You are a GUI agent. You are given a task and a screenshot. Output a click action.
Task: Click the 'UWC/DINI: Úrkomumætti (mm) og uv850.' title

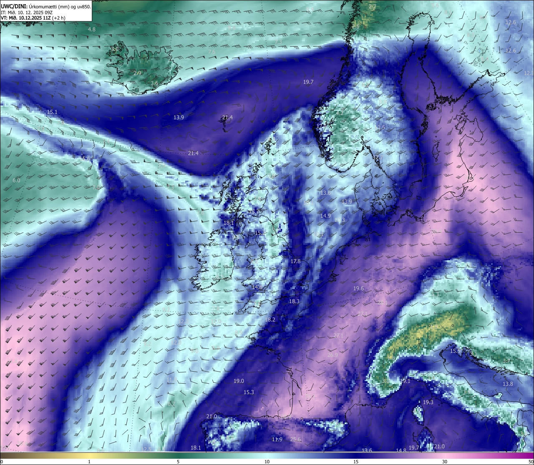pos(46,6)
